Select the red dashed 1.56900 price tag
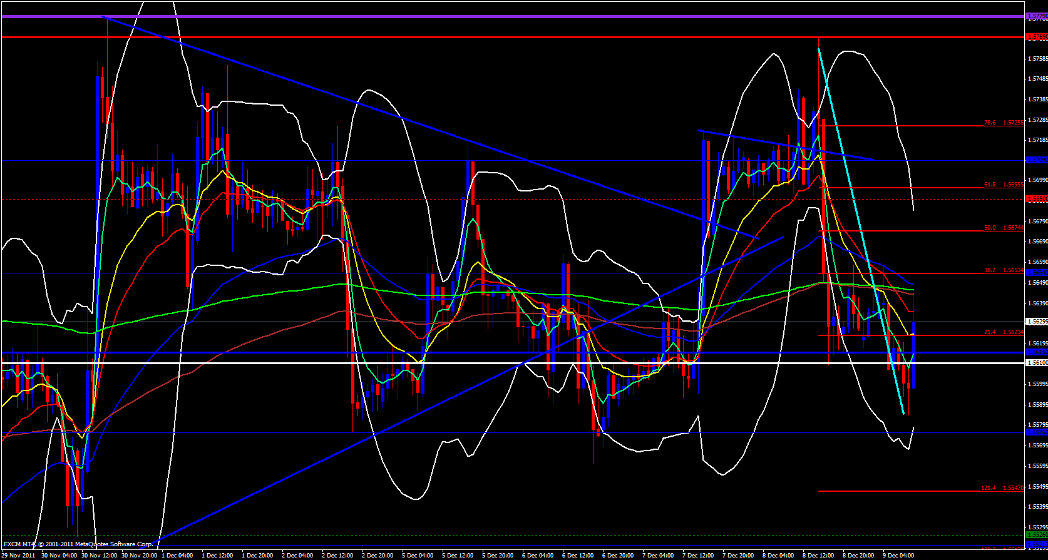The width and height of the screenshot is (1048, 560). [1036, 199]
